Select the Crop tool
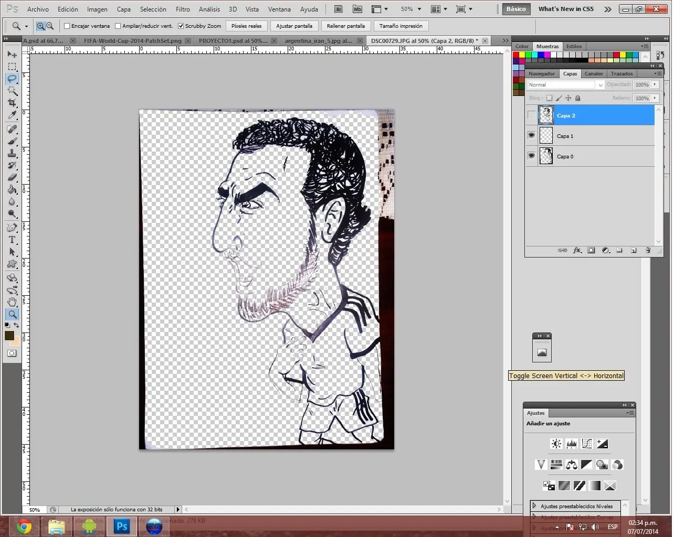Viewport: 674px width, 537px height. (x=12, y=103)
